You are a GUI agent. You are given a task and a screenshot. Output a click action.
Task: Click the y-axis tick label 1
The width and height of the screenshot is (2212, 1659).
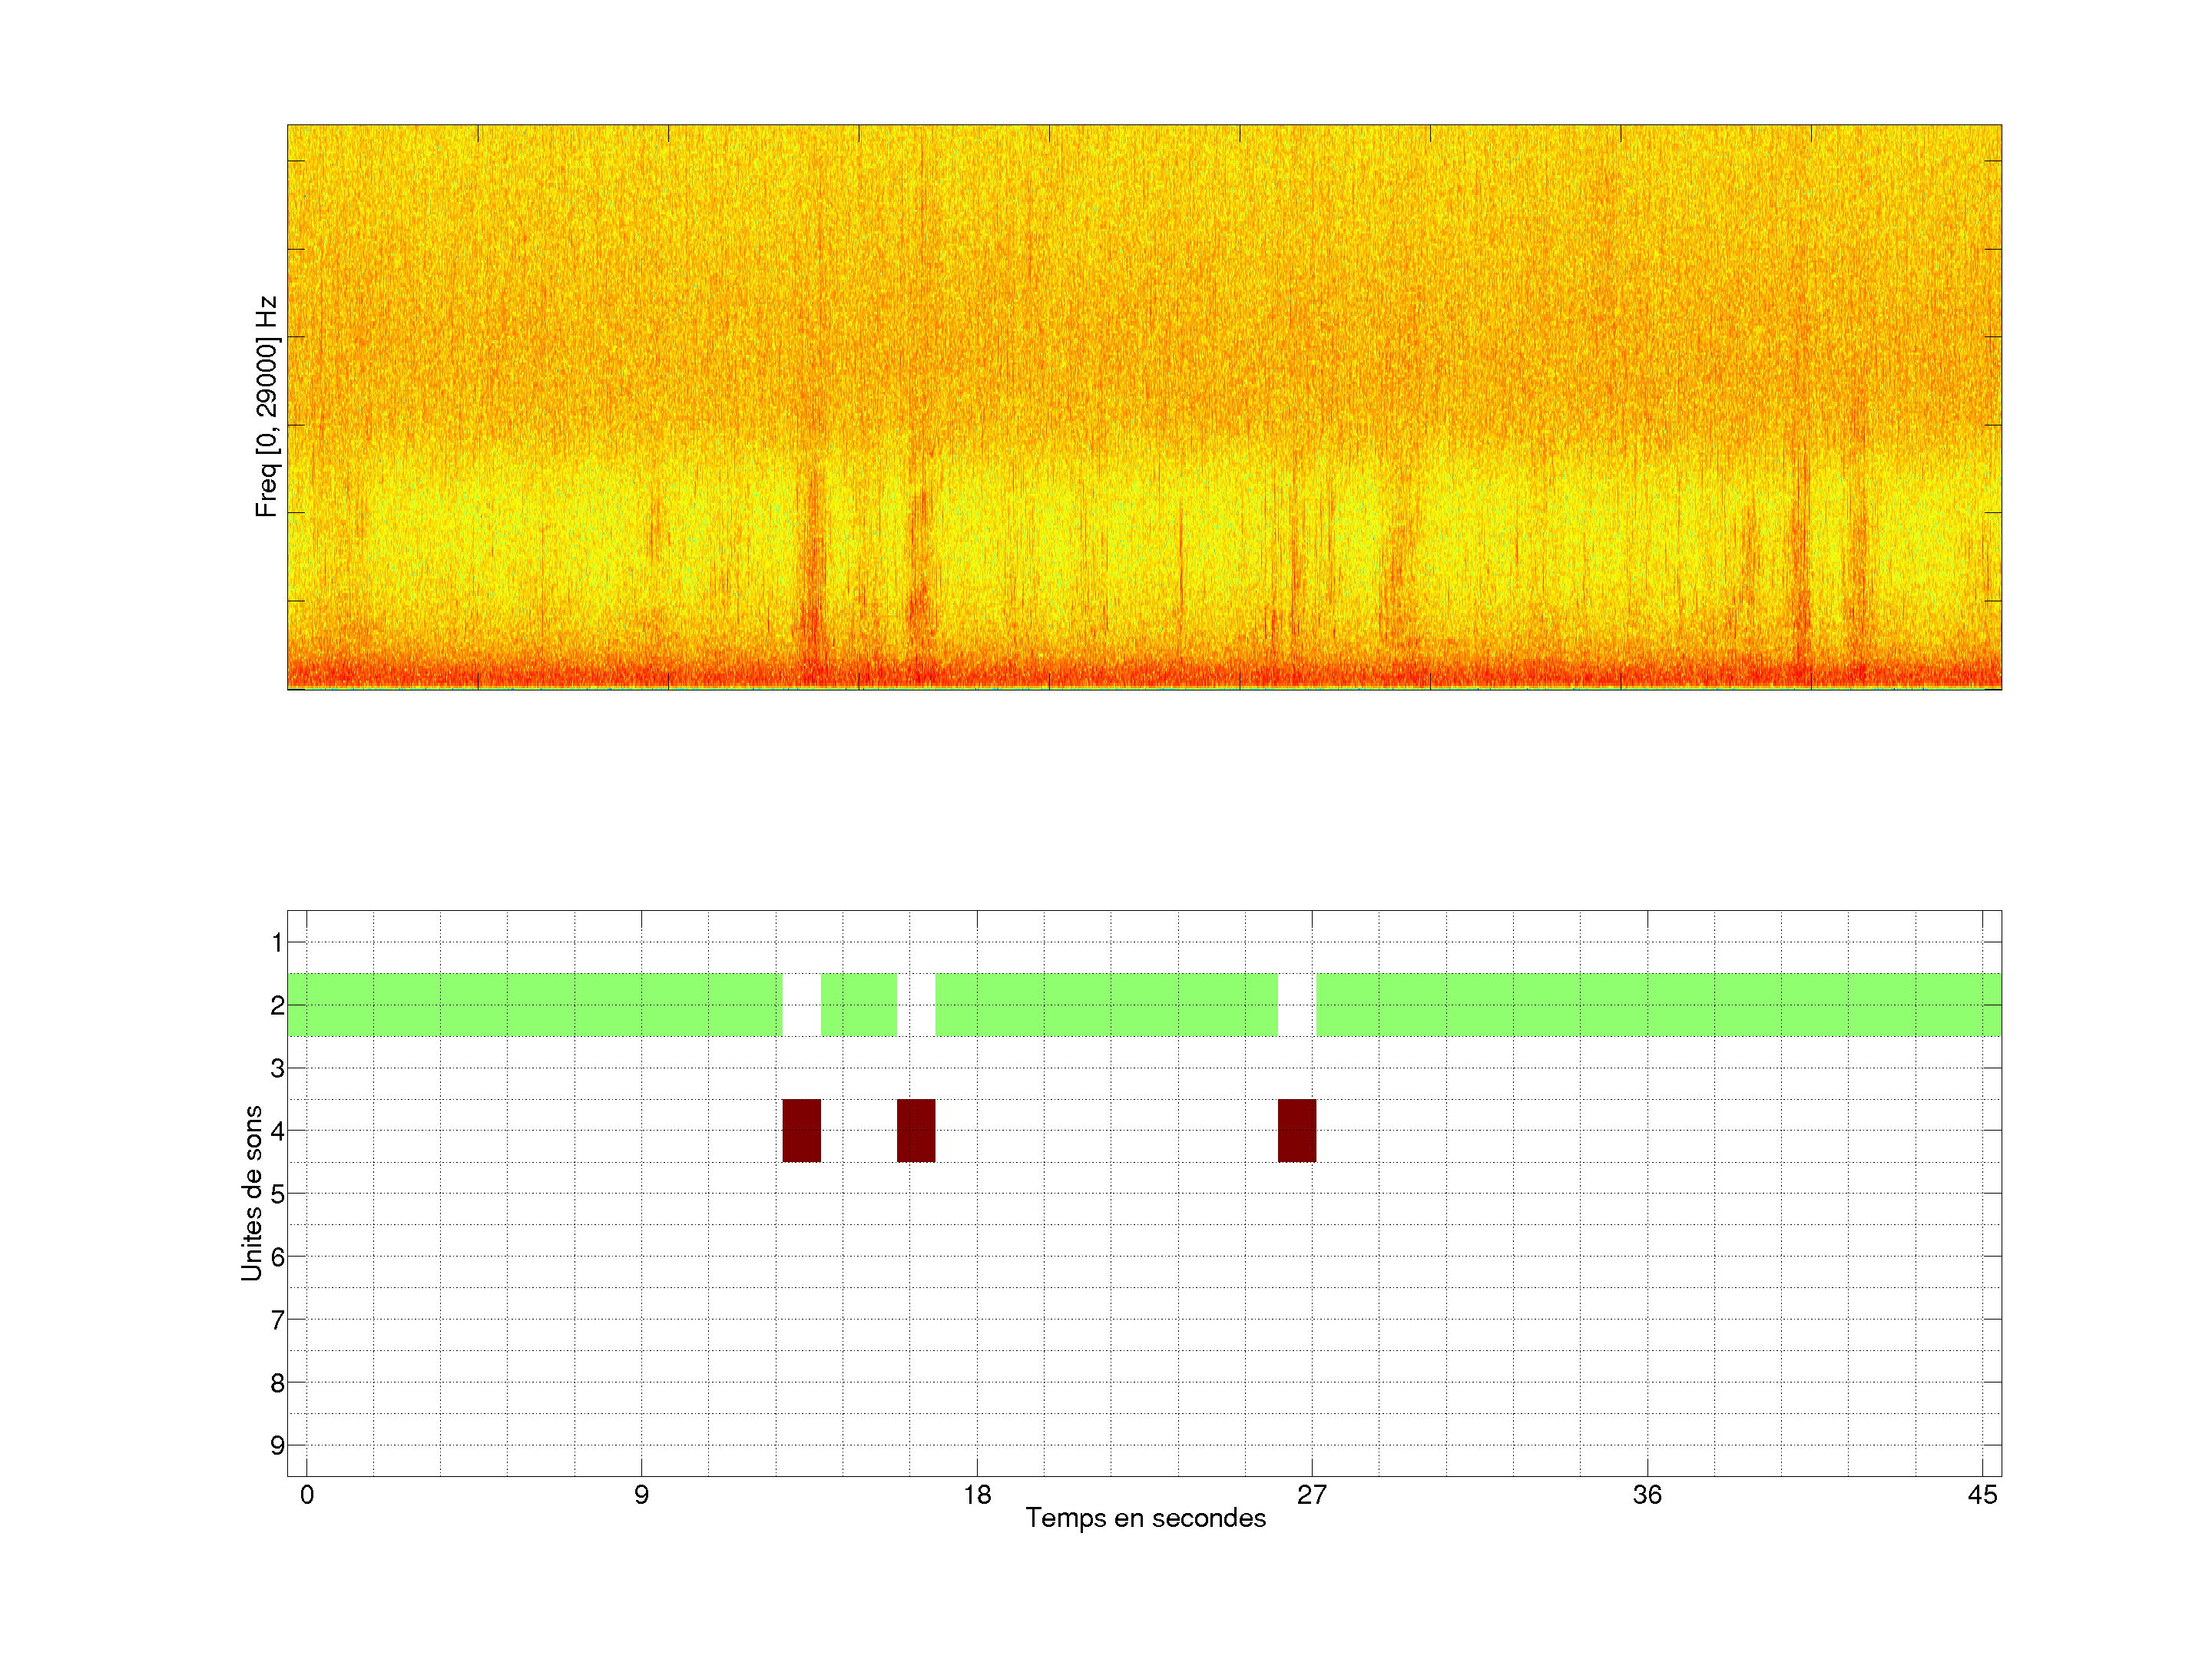[277, 942]
